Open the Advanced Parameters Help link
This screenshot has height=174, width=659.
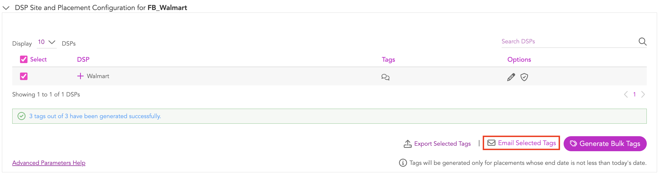click(49, 163)
